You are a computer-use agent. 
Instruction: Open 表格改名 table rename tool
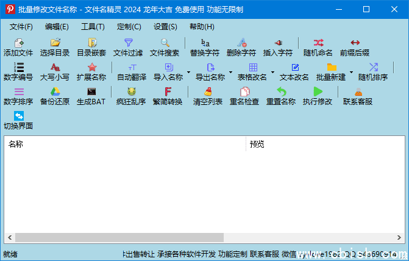252,72
